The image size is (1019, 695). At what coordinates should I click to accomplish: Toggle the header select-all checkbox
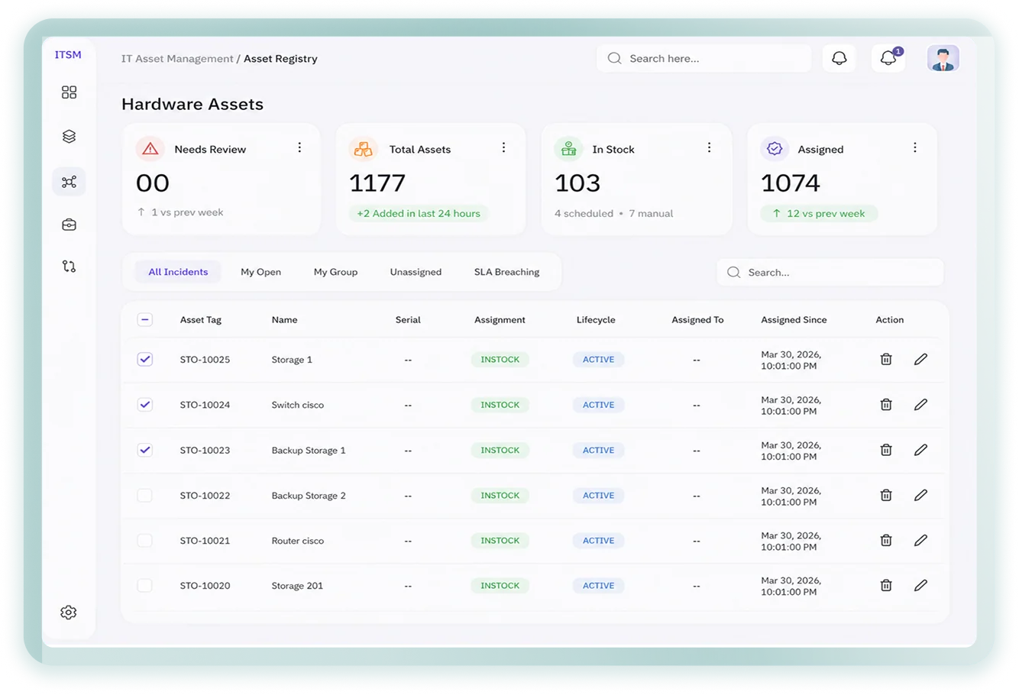(144, 320)
